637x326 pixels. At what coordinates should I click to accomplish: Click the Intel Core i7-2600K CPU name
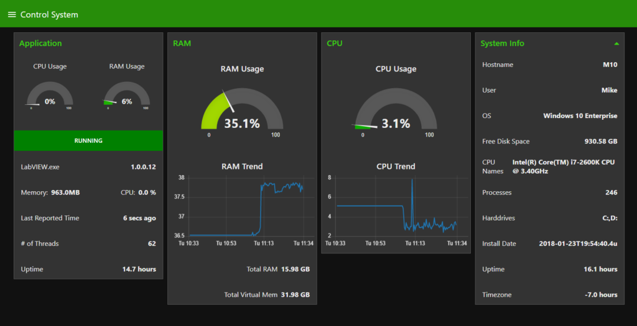tap(564, 166)
